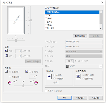Click the 右下がり diagonal-down angle icon
The height and width of the screenshot is (103, 106).
coord(27,71)
